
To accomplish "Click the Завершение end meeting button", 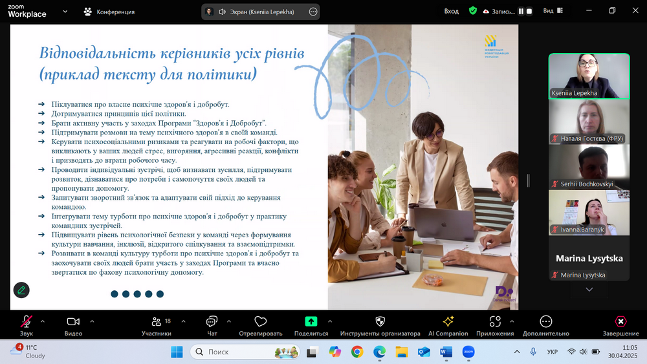I will [x=620, y=322].
